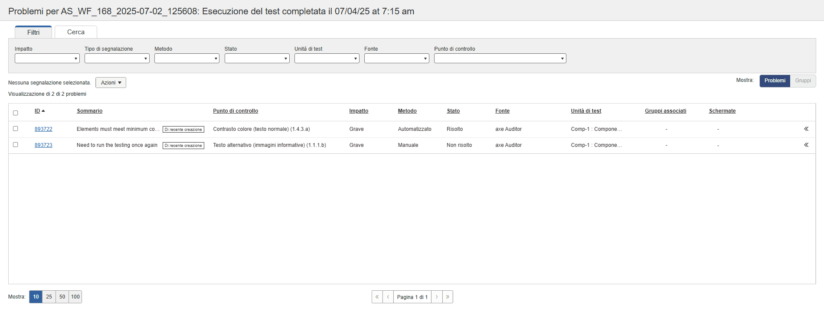Switch view to Gruppi
This screenshot has width=824, height=315.
pos(803,81)
